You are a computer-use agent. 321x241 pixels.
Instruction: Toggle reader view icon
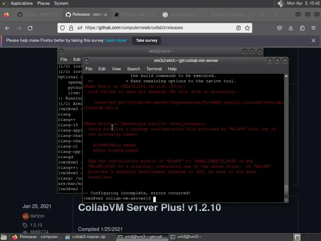(239, 28)
